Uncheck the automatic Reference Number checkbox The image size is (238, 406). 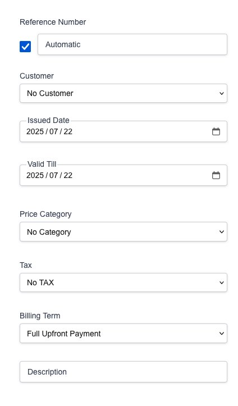[25, 47]
